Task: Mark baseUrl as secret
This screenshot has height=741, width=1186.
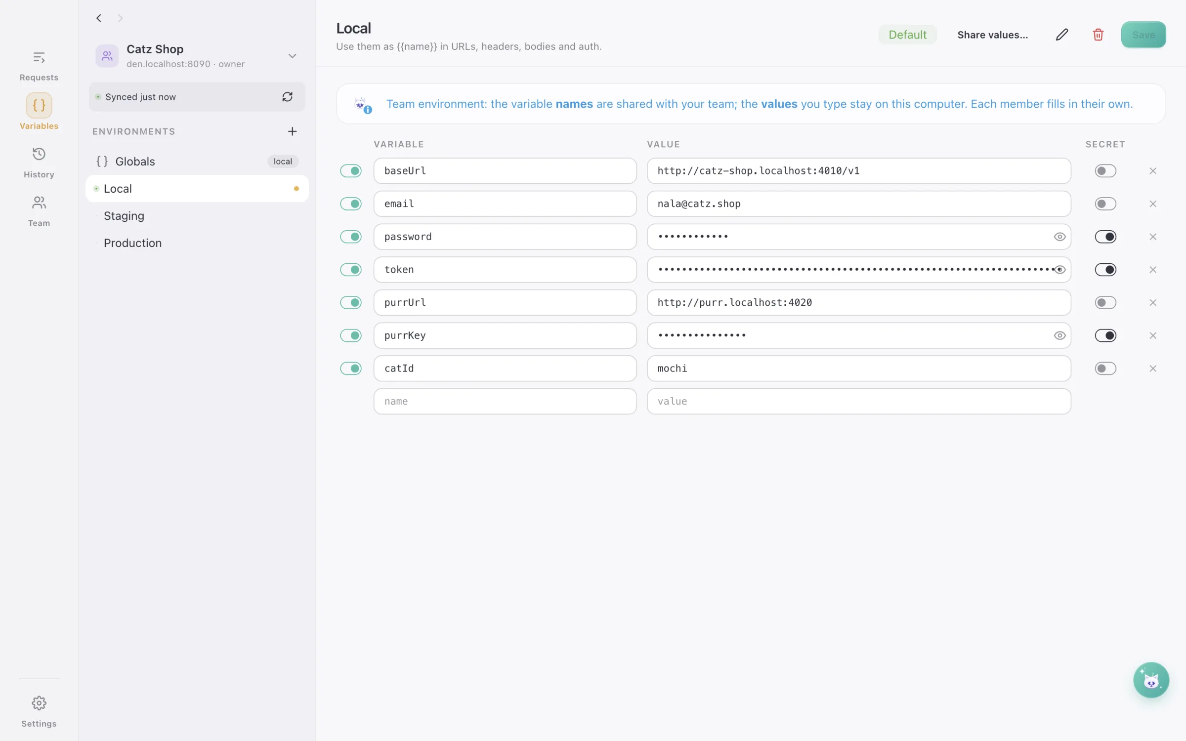Action: point(1105,171)
